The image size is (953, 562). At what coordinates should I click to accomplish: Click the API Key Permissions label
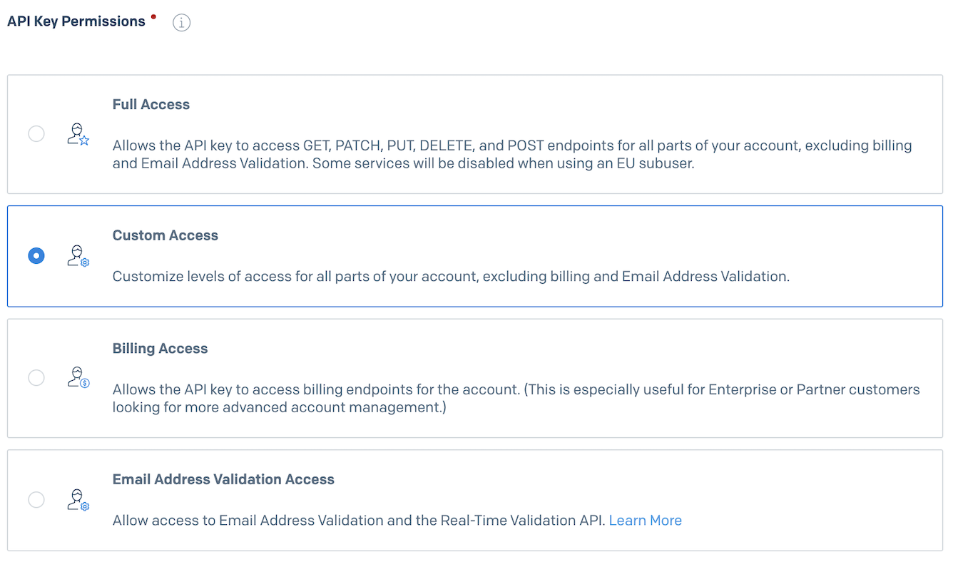[76, 21]
